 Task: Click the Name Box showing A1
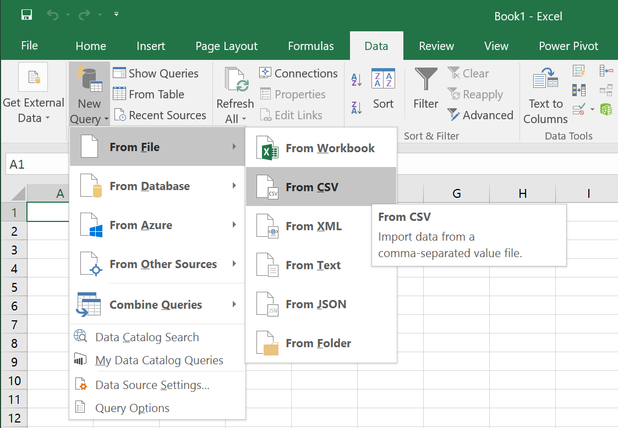coord(37,164)
